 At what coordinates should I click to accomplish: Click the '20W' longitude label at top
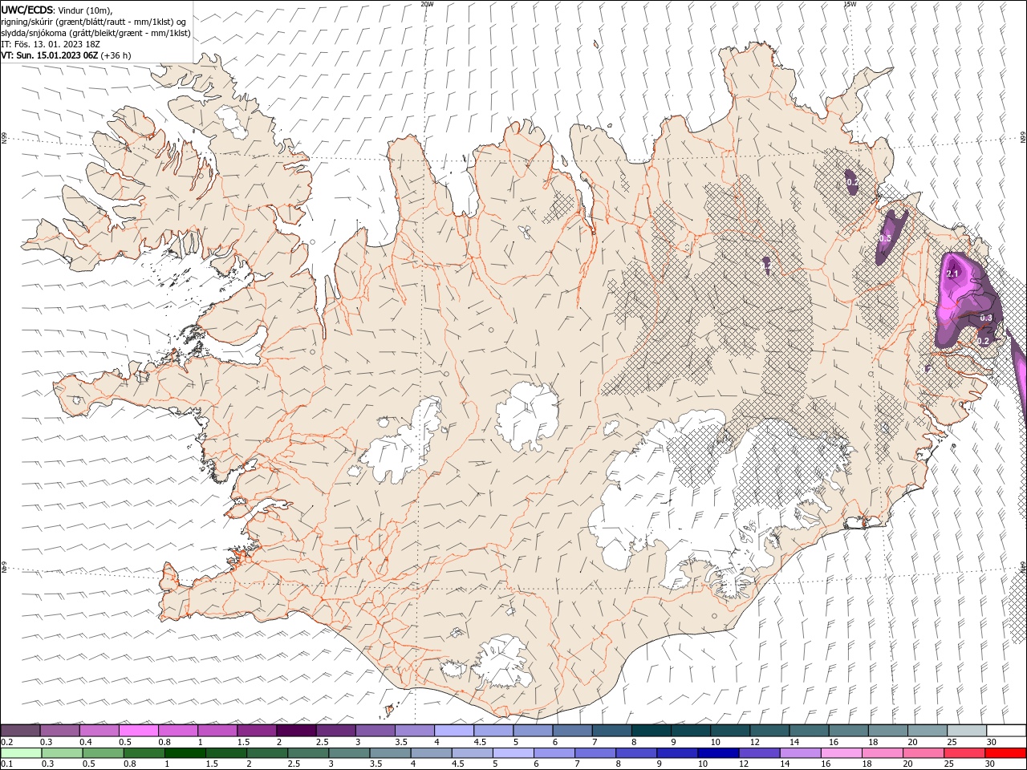point(427,4)
